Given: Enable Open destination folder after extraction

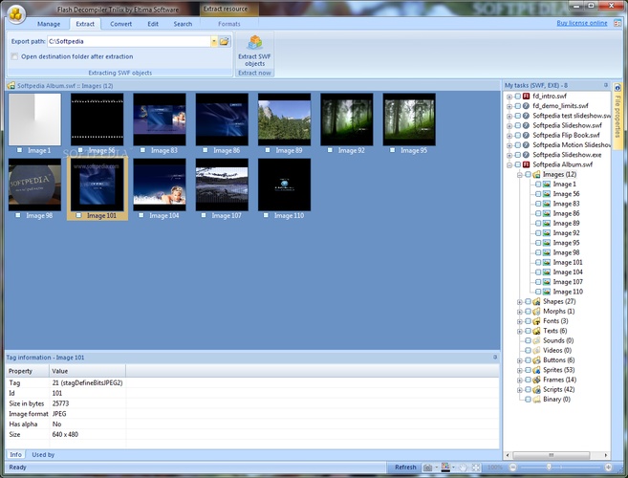Looking at the screenshot, I should coord(14,56).
